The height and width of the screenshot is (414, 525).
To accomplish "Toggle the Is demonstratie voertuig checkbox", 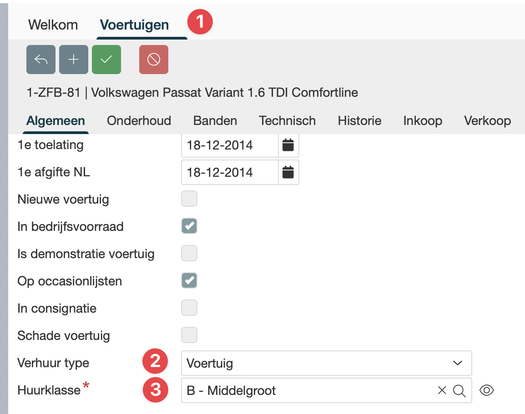I will pos(189,254).
